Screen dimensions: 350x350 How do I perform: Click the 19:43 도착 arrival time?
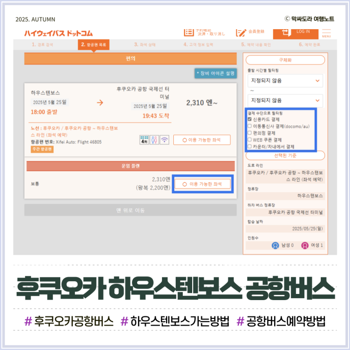pos(156,115)
